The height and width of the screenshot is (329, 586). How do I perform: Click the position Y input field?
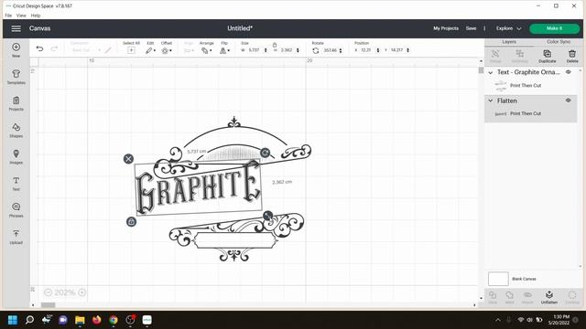click(x=396, y=50)
